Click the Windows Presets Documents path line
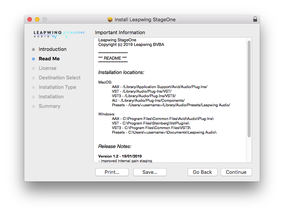 164,132
